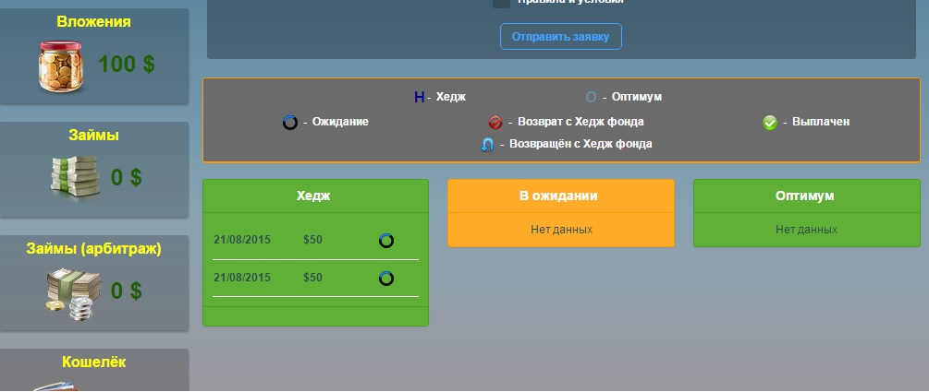Click the 0 $ amount under Займы

[x=127, y=177]
